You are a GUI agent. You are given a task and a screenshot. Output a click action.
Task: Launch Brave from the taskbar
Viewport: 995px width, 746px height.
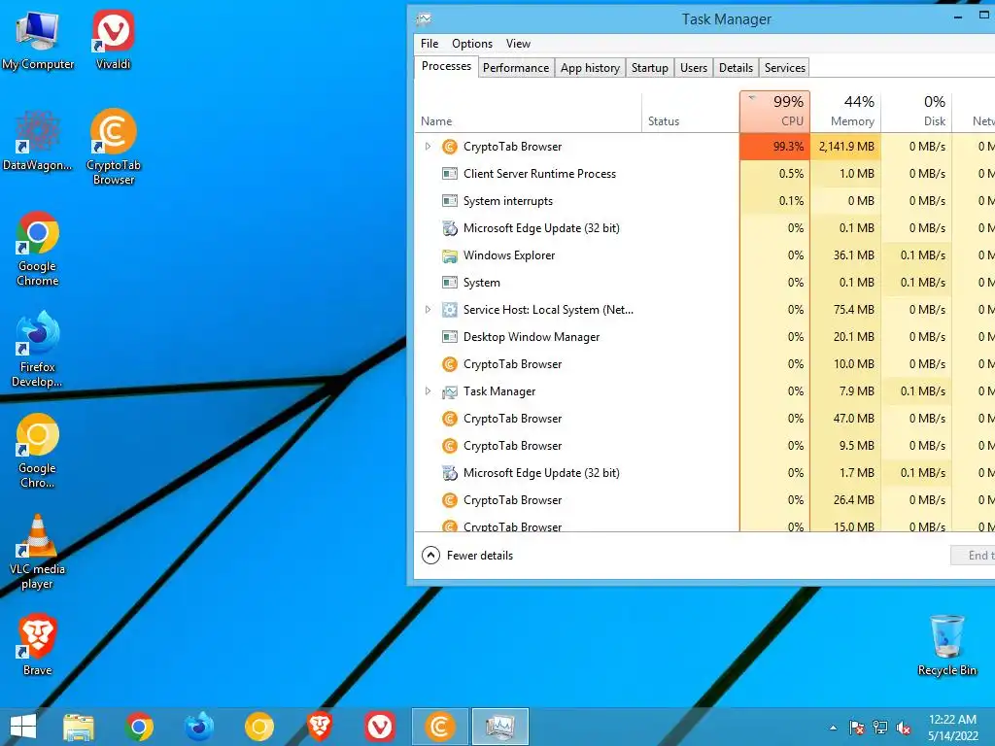pos(319,727)
